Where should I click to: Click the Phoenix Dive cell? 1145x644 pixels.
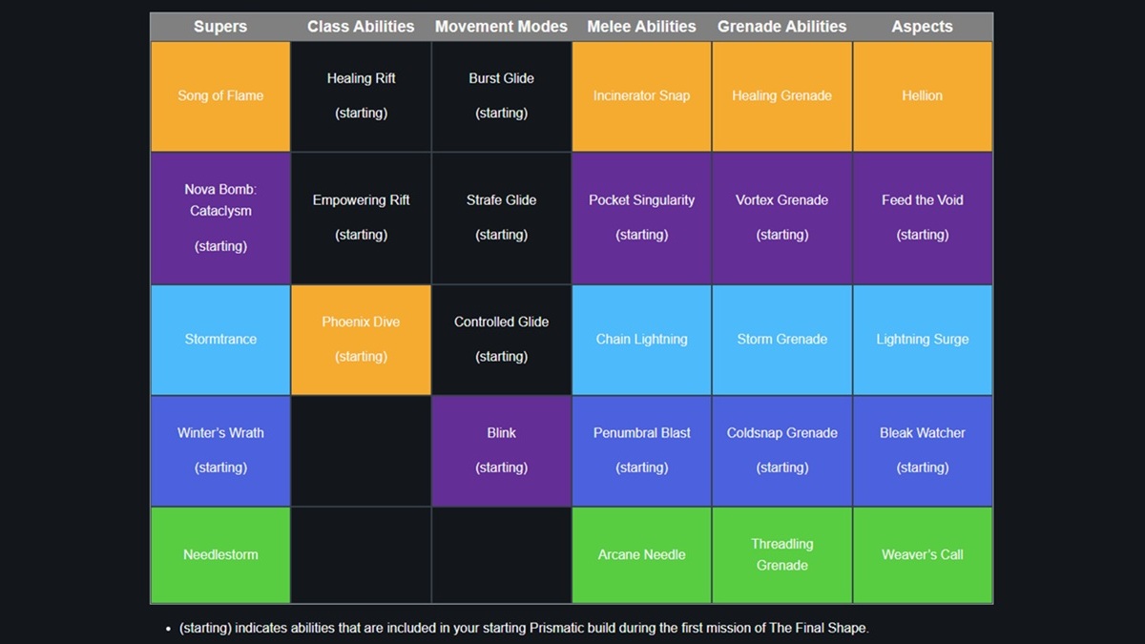361,339
